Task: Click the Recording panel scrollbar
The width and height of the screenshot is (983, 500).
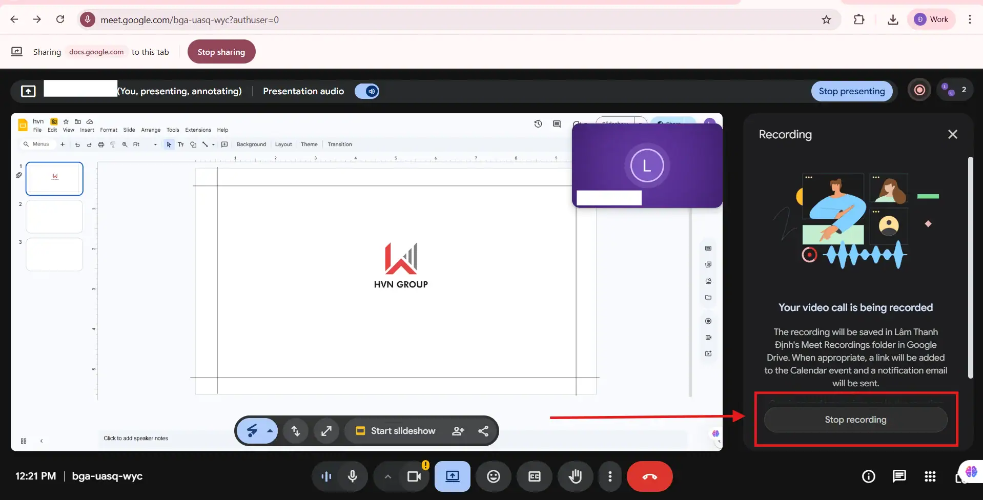Action: (970, 267)
